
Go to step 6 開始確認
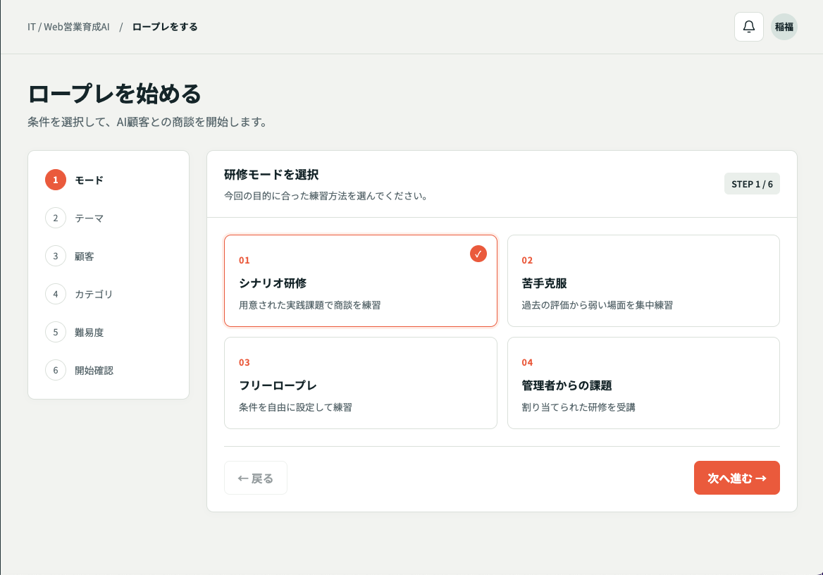click(x=79, y=370)
